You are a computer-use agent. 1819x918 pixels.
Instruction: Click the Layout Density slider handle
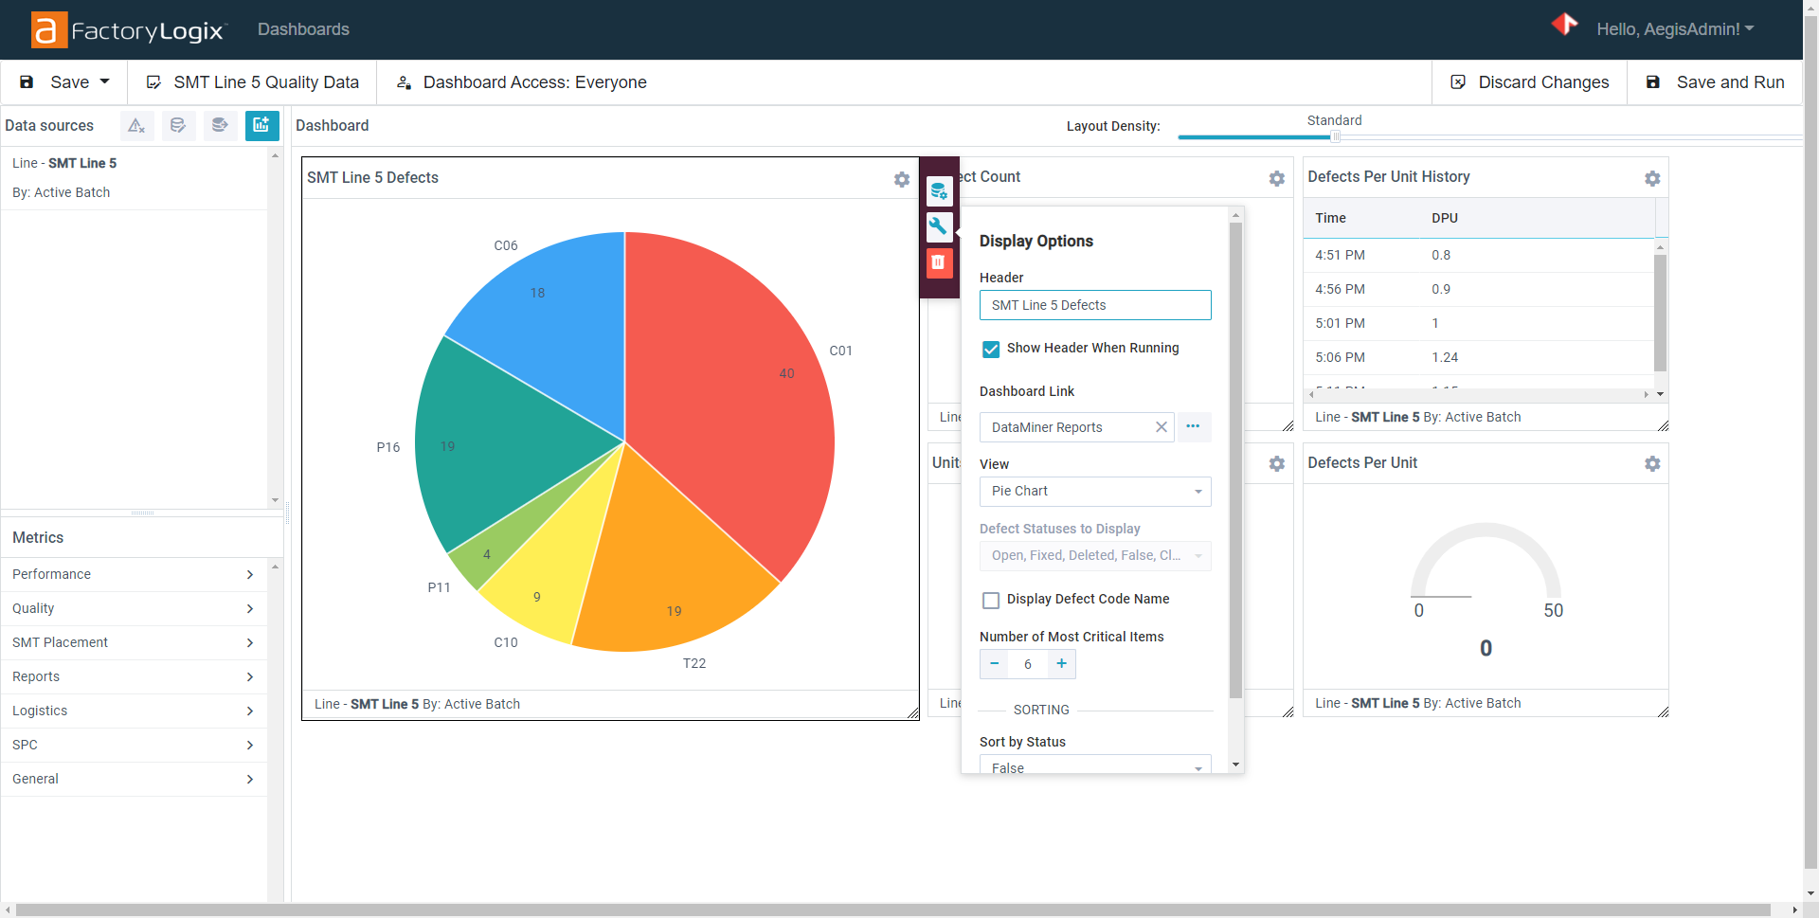coord(1336,136)
